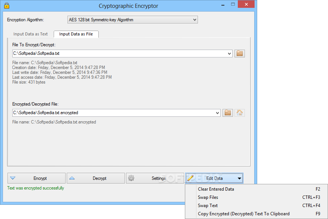The width and height of the screenshot is (328, 219).
Task: Browse for file to encrypt folder icon
Action: [240, 53]
